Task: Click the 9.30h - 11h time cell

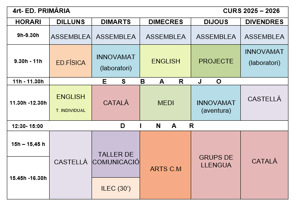Action: tap(28, 61)
